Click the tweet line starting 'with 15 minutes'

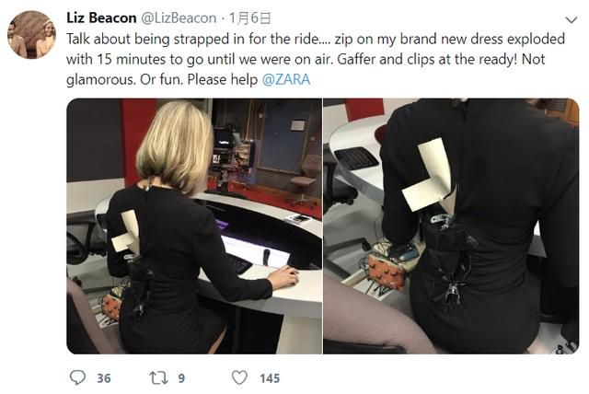[306, 59]
